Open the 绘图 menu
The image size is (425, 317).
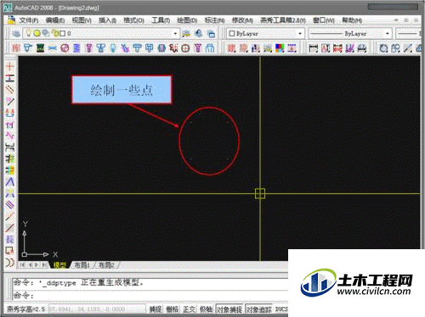tap(187, 20)
